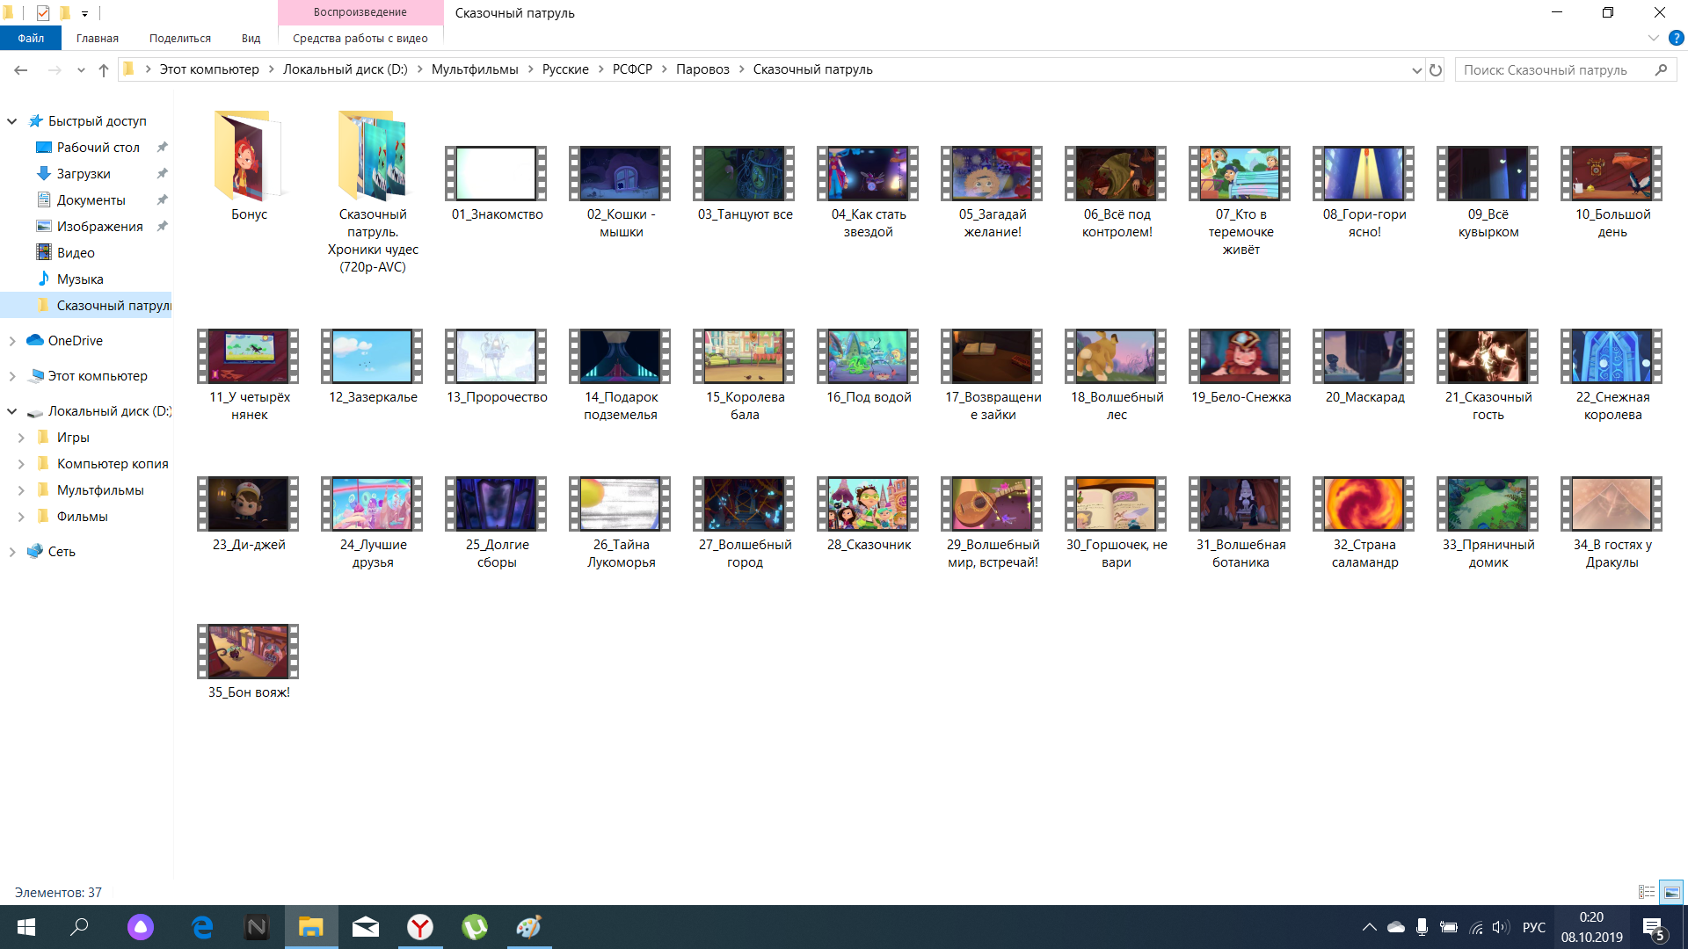Open the action center notifications

pos(1653,928)
